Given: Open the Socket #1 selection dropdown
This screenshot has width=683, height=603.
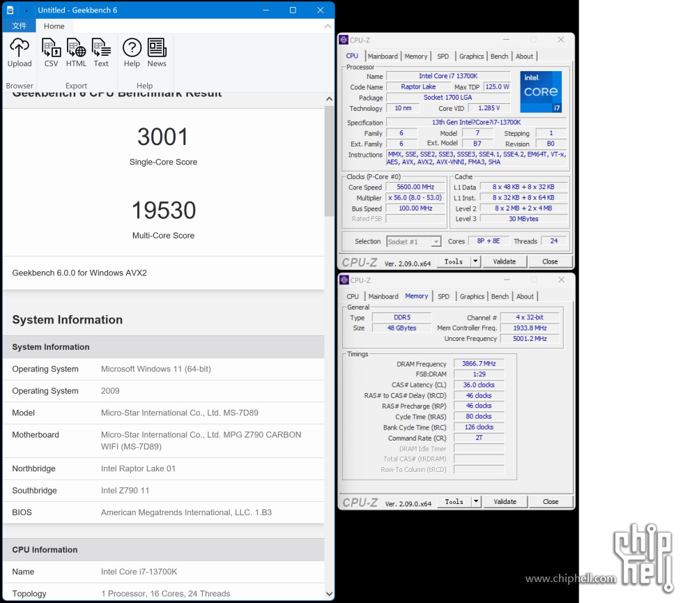Looking at the screenshot, I should click(x=414, y=241).
